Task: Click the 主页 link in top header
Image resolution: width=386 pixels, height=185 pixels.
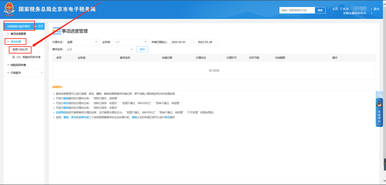Action: (335, 9)
